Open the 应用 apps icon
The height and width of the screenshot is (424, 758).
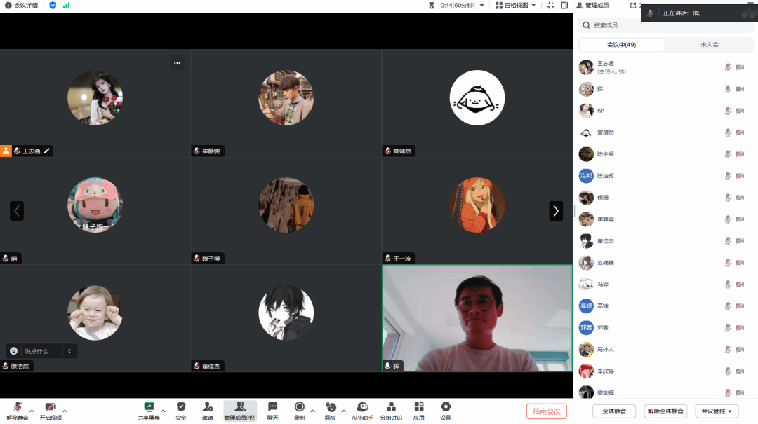419,409
